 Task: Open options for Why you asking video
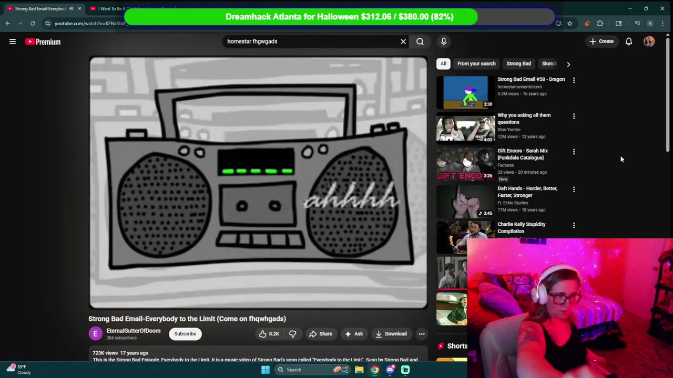coord(574,116)
